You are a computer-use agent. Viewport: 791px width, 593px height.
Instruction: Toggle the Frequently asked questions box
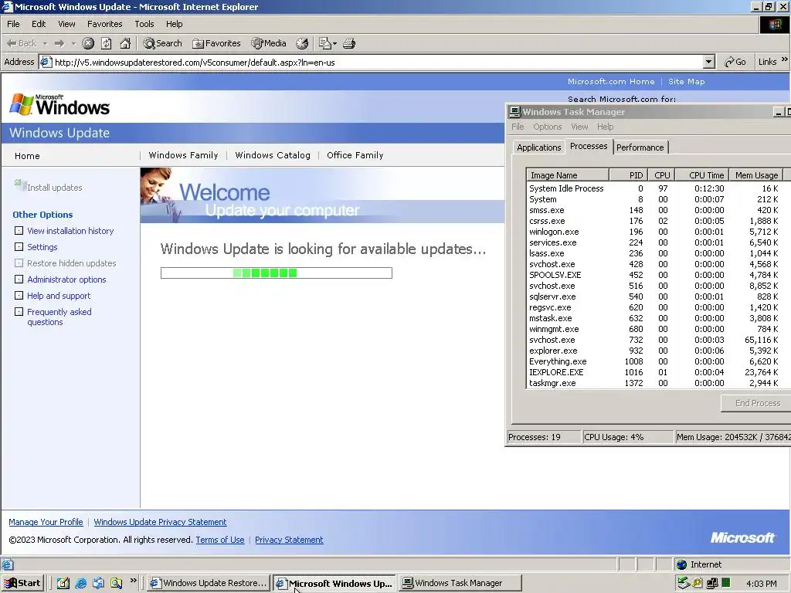(x=19, y=312)
